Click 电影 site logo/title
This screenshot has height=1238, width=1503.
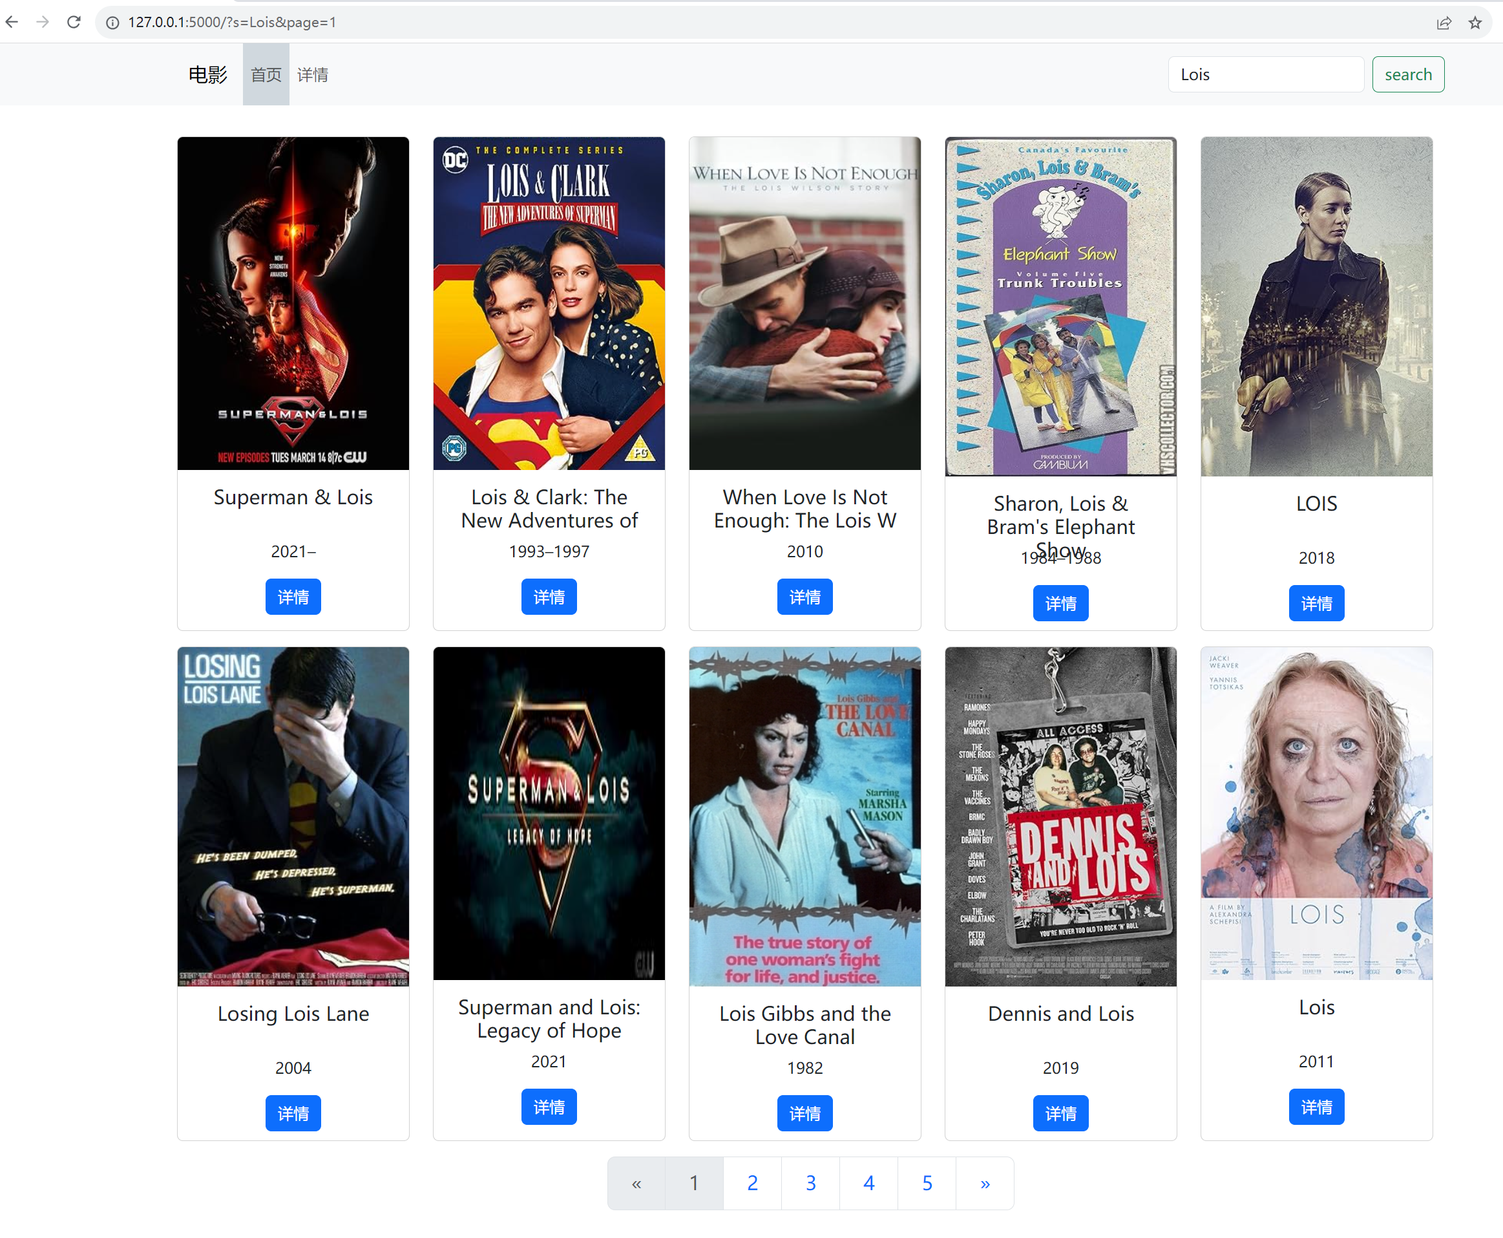point(209,75)
